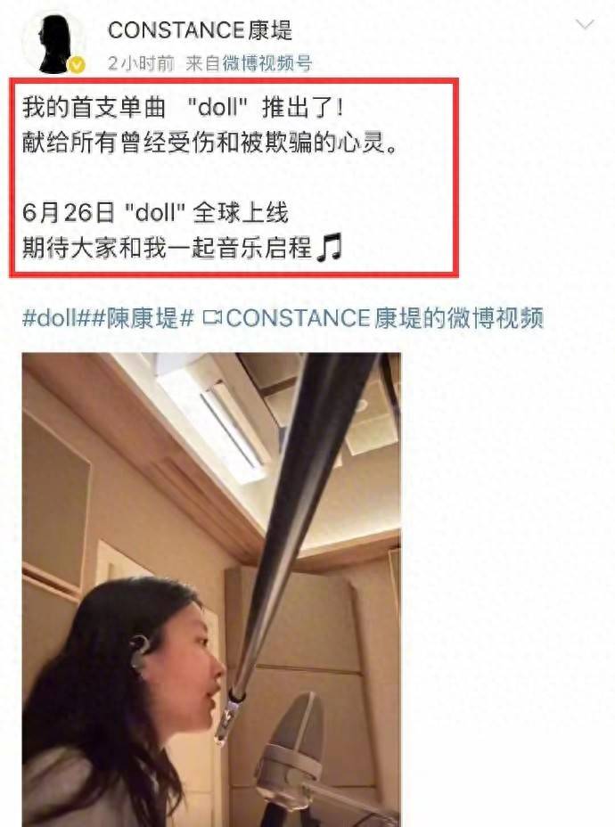Click the 2小时前 post timestamp
Viewport: 615px width, 827px height.
[x=141, y=64]
